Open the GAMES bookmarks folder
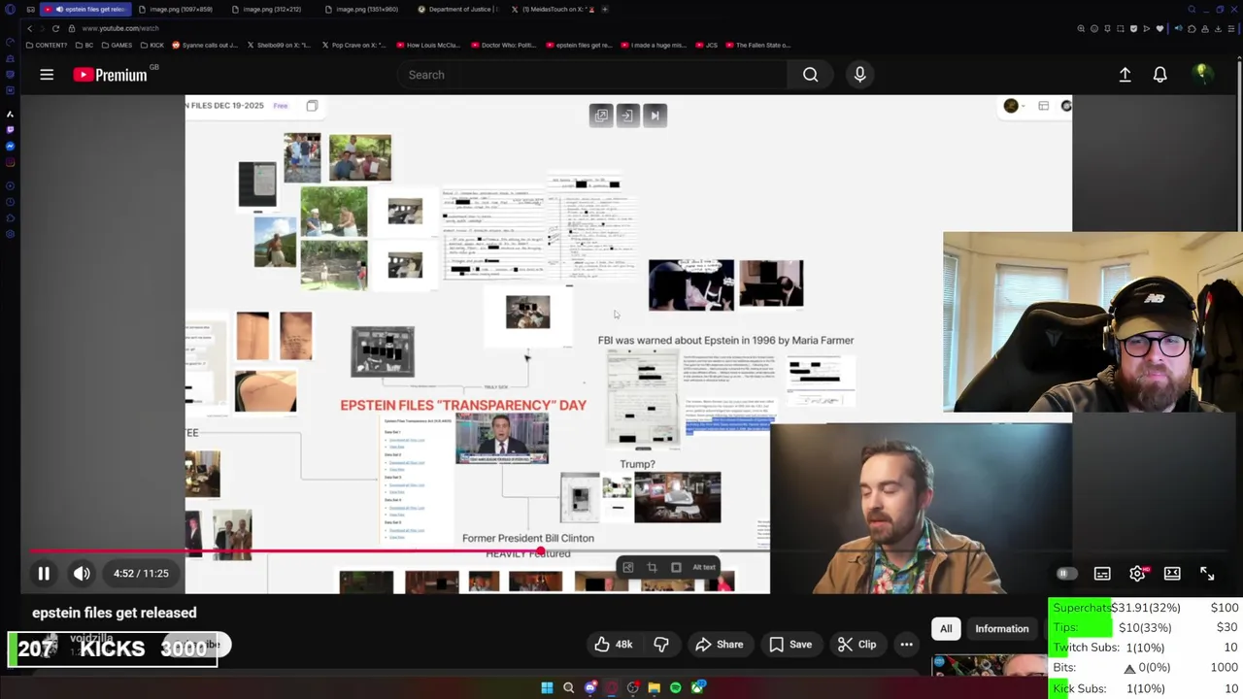 [x=117, y=45]
